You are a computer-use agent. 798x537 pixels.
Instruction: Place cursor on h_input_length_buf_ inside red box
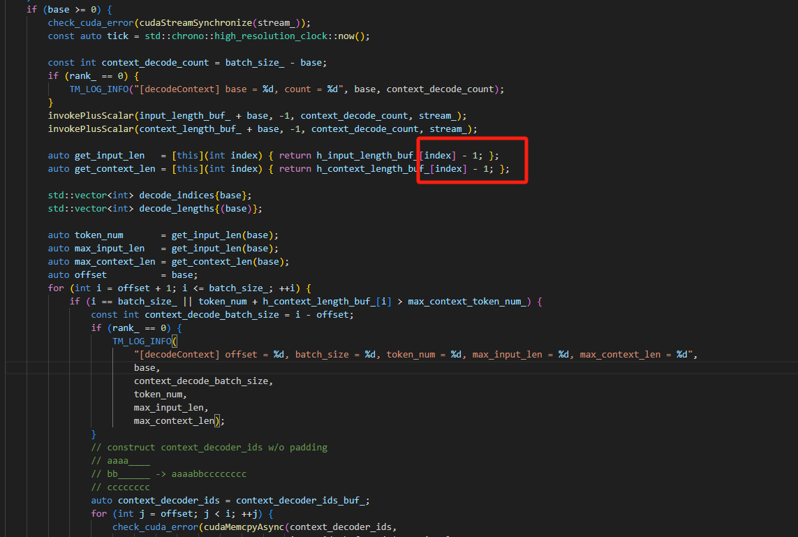click(x=367, y=155)
